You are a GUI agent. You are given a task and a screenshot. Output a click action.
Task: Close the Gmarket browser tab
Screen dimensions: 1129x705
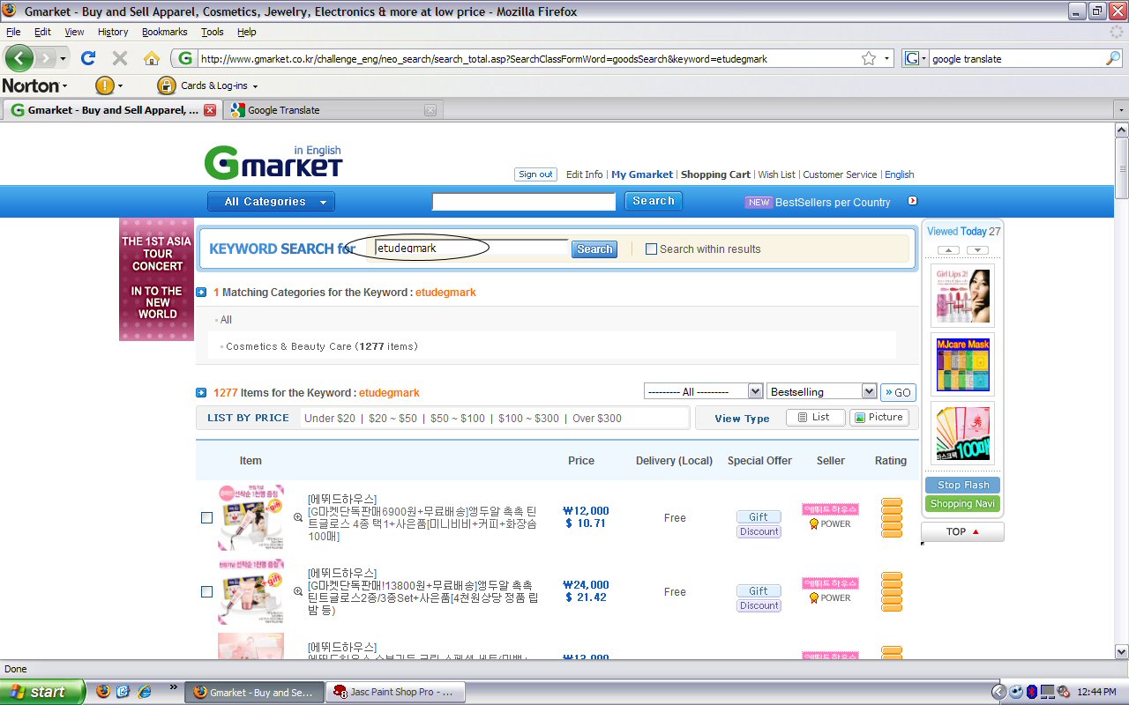pyautogui.click(x=210, y=110)
